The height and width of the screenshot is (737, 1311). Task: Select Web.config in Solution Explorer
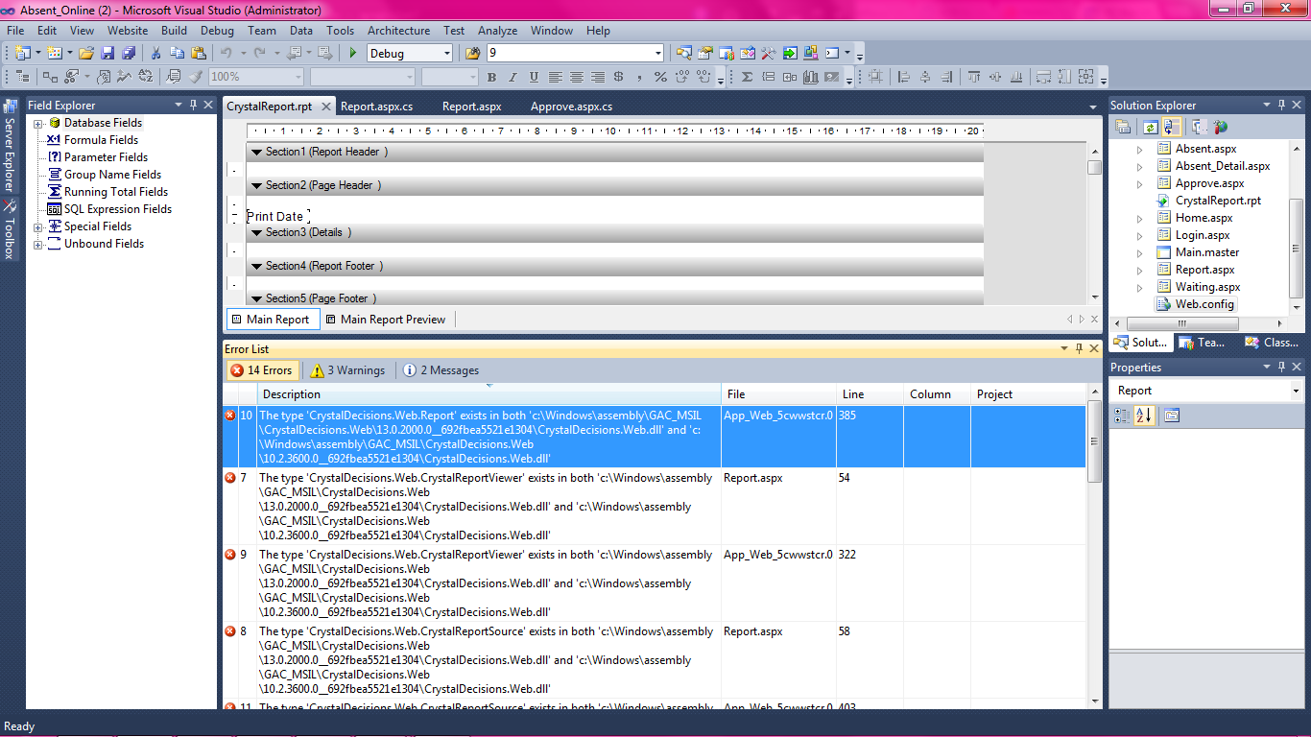1205,304
